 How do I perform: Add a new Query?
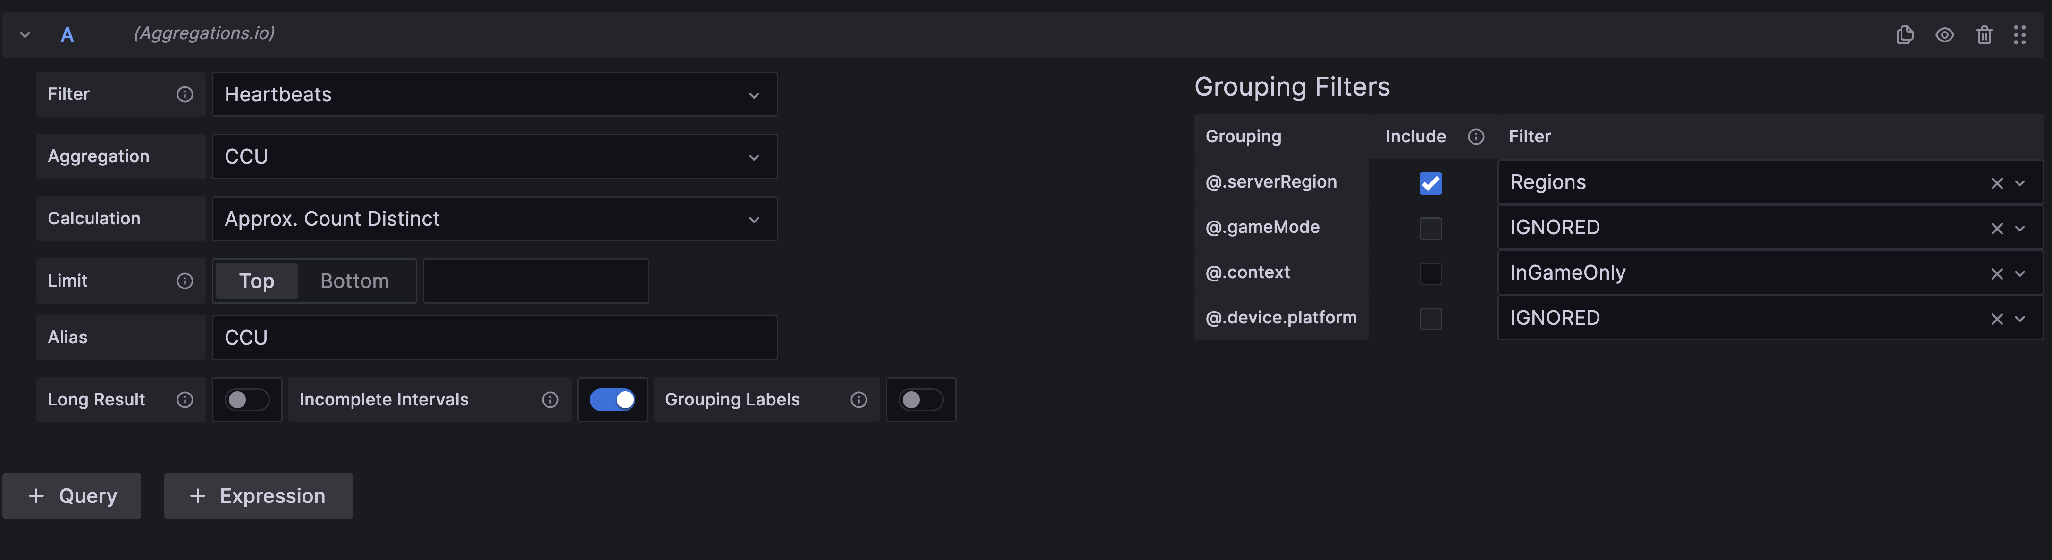(x=72, y=495)
